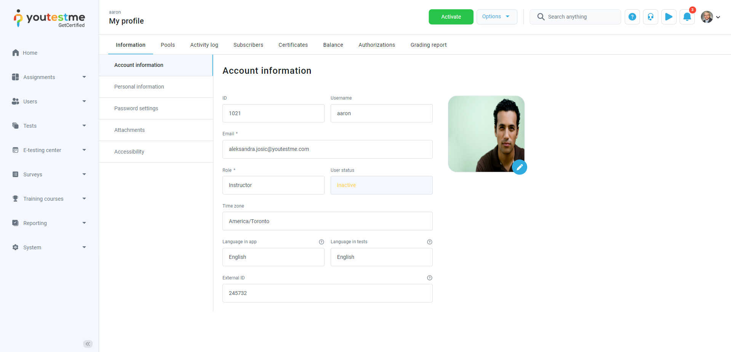This screenshot has width=731, height=352.
Task: Show help for Language in tests
Action: pyautogui.click(x=429, y=242)
